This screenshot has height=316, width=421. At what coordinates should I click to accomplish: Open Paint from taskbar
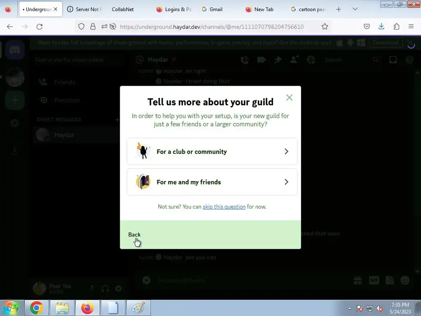tap(138, 308)
